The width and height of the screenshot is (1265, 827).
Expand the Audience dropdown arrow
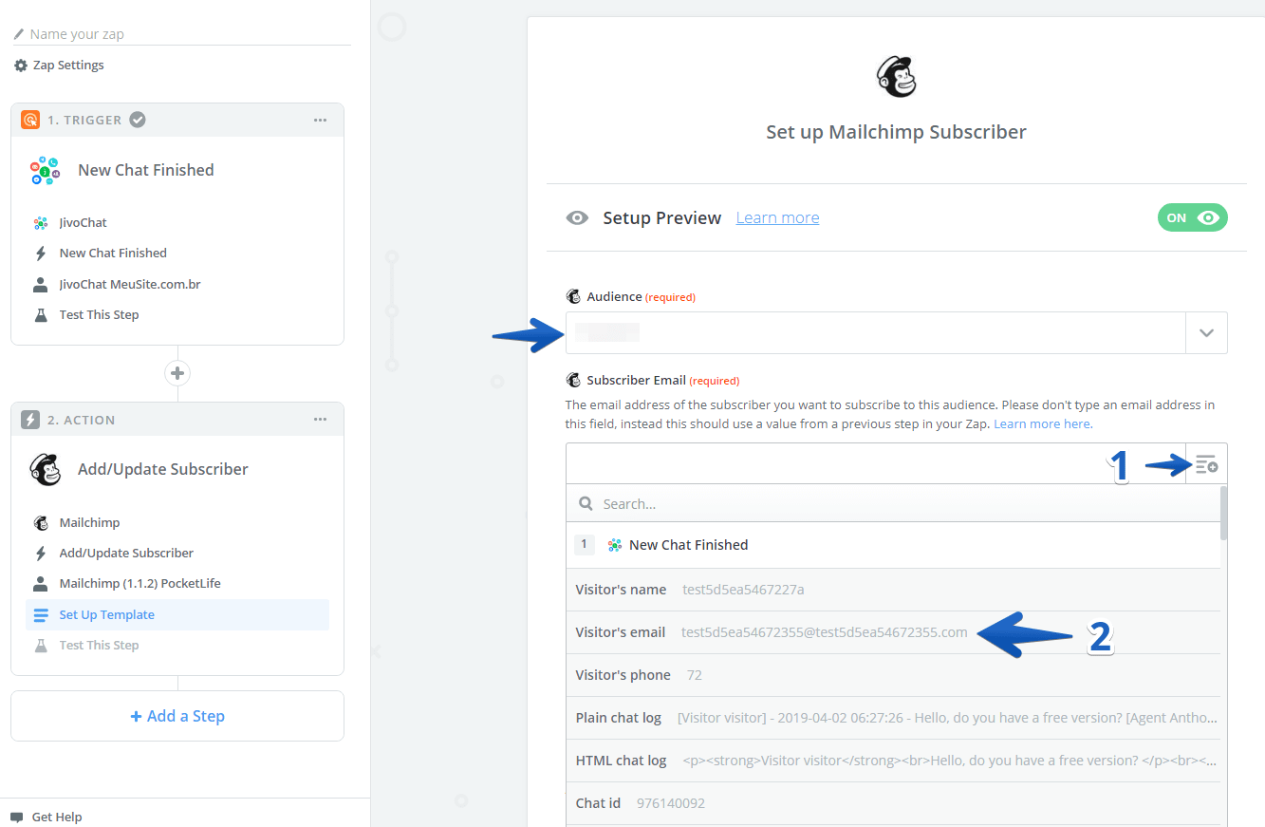[x=1206, y=333]
